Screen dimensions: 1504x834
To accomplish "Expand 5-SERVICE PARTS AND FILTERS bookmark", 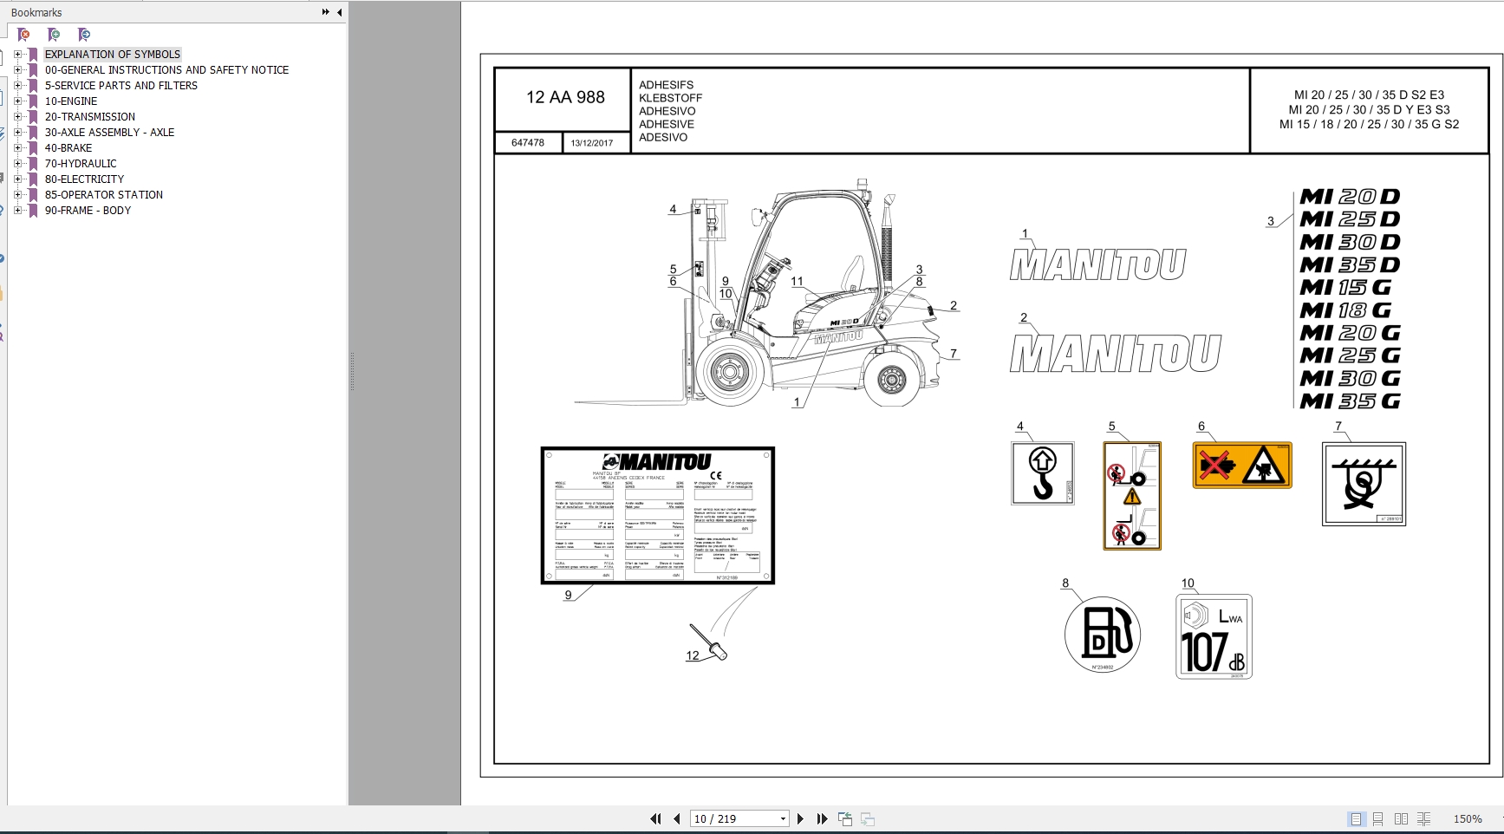I will click(x=18, y=85).
